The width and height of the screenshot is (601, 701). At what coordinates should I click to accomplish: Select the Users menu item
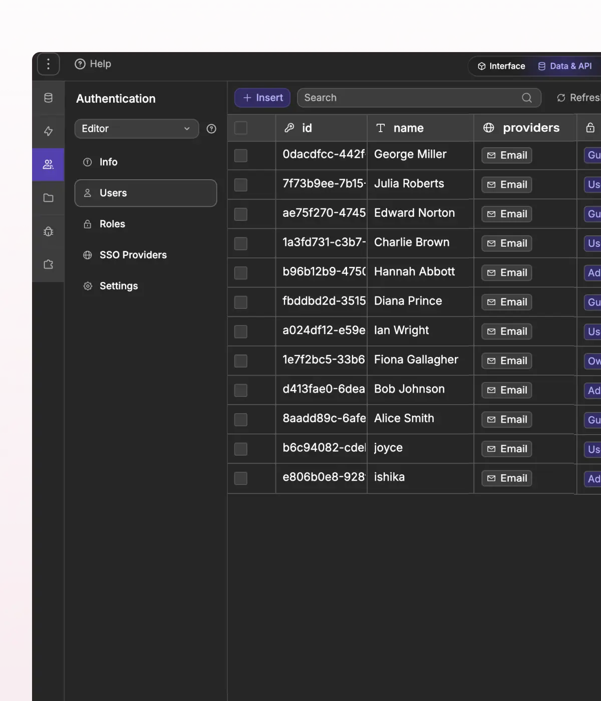click(x=146, y=193)
